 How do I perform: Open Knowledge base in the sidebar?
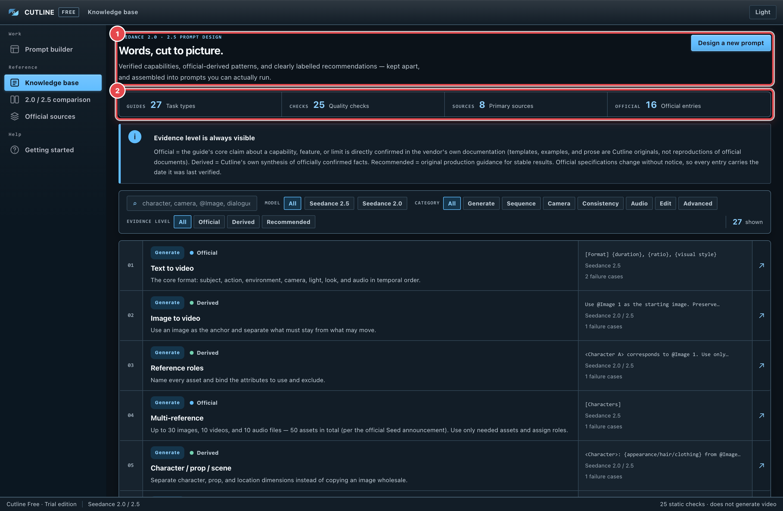tap(53, 83)
